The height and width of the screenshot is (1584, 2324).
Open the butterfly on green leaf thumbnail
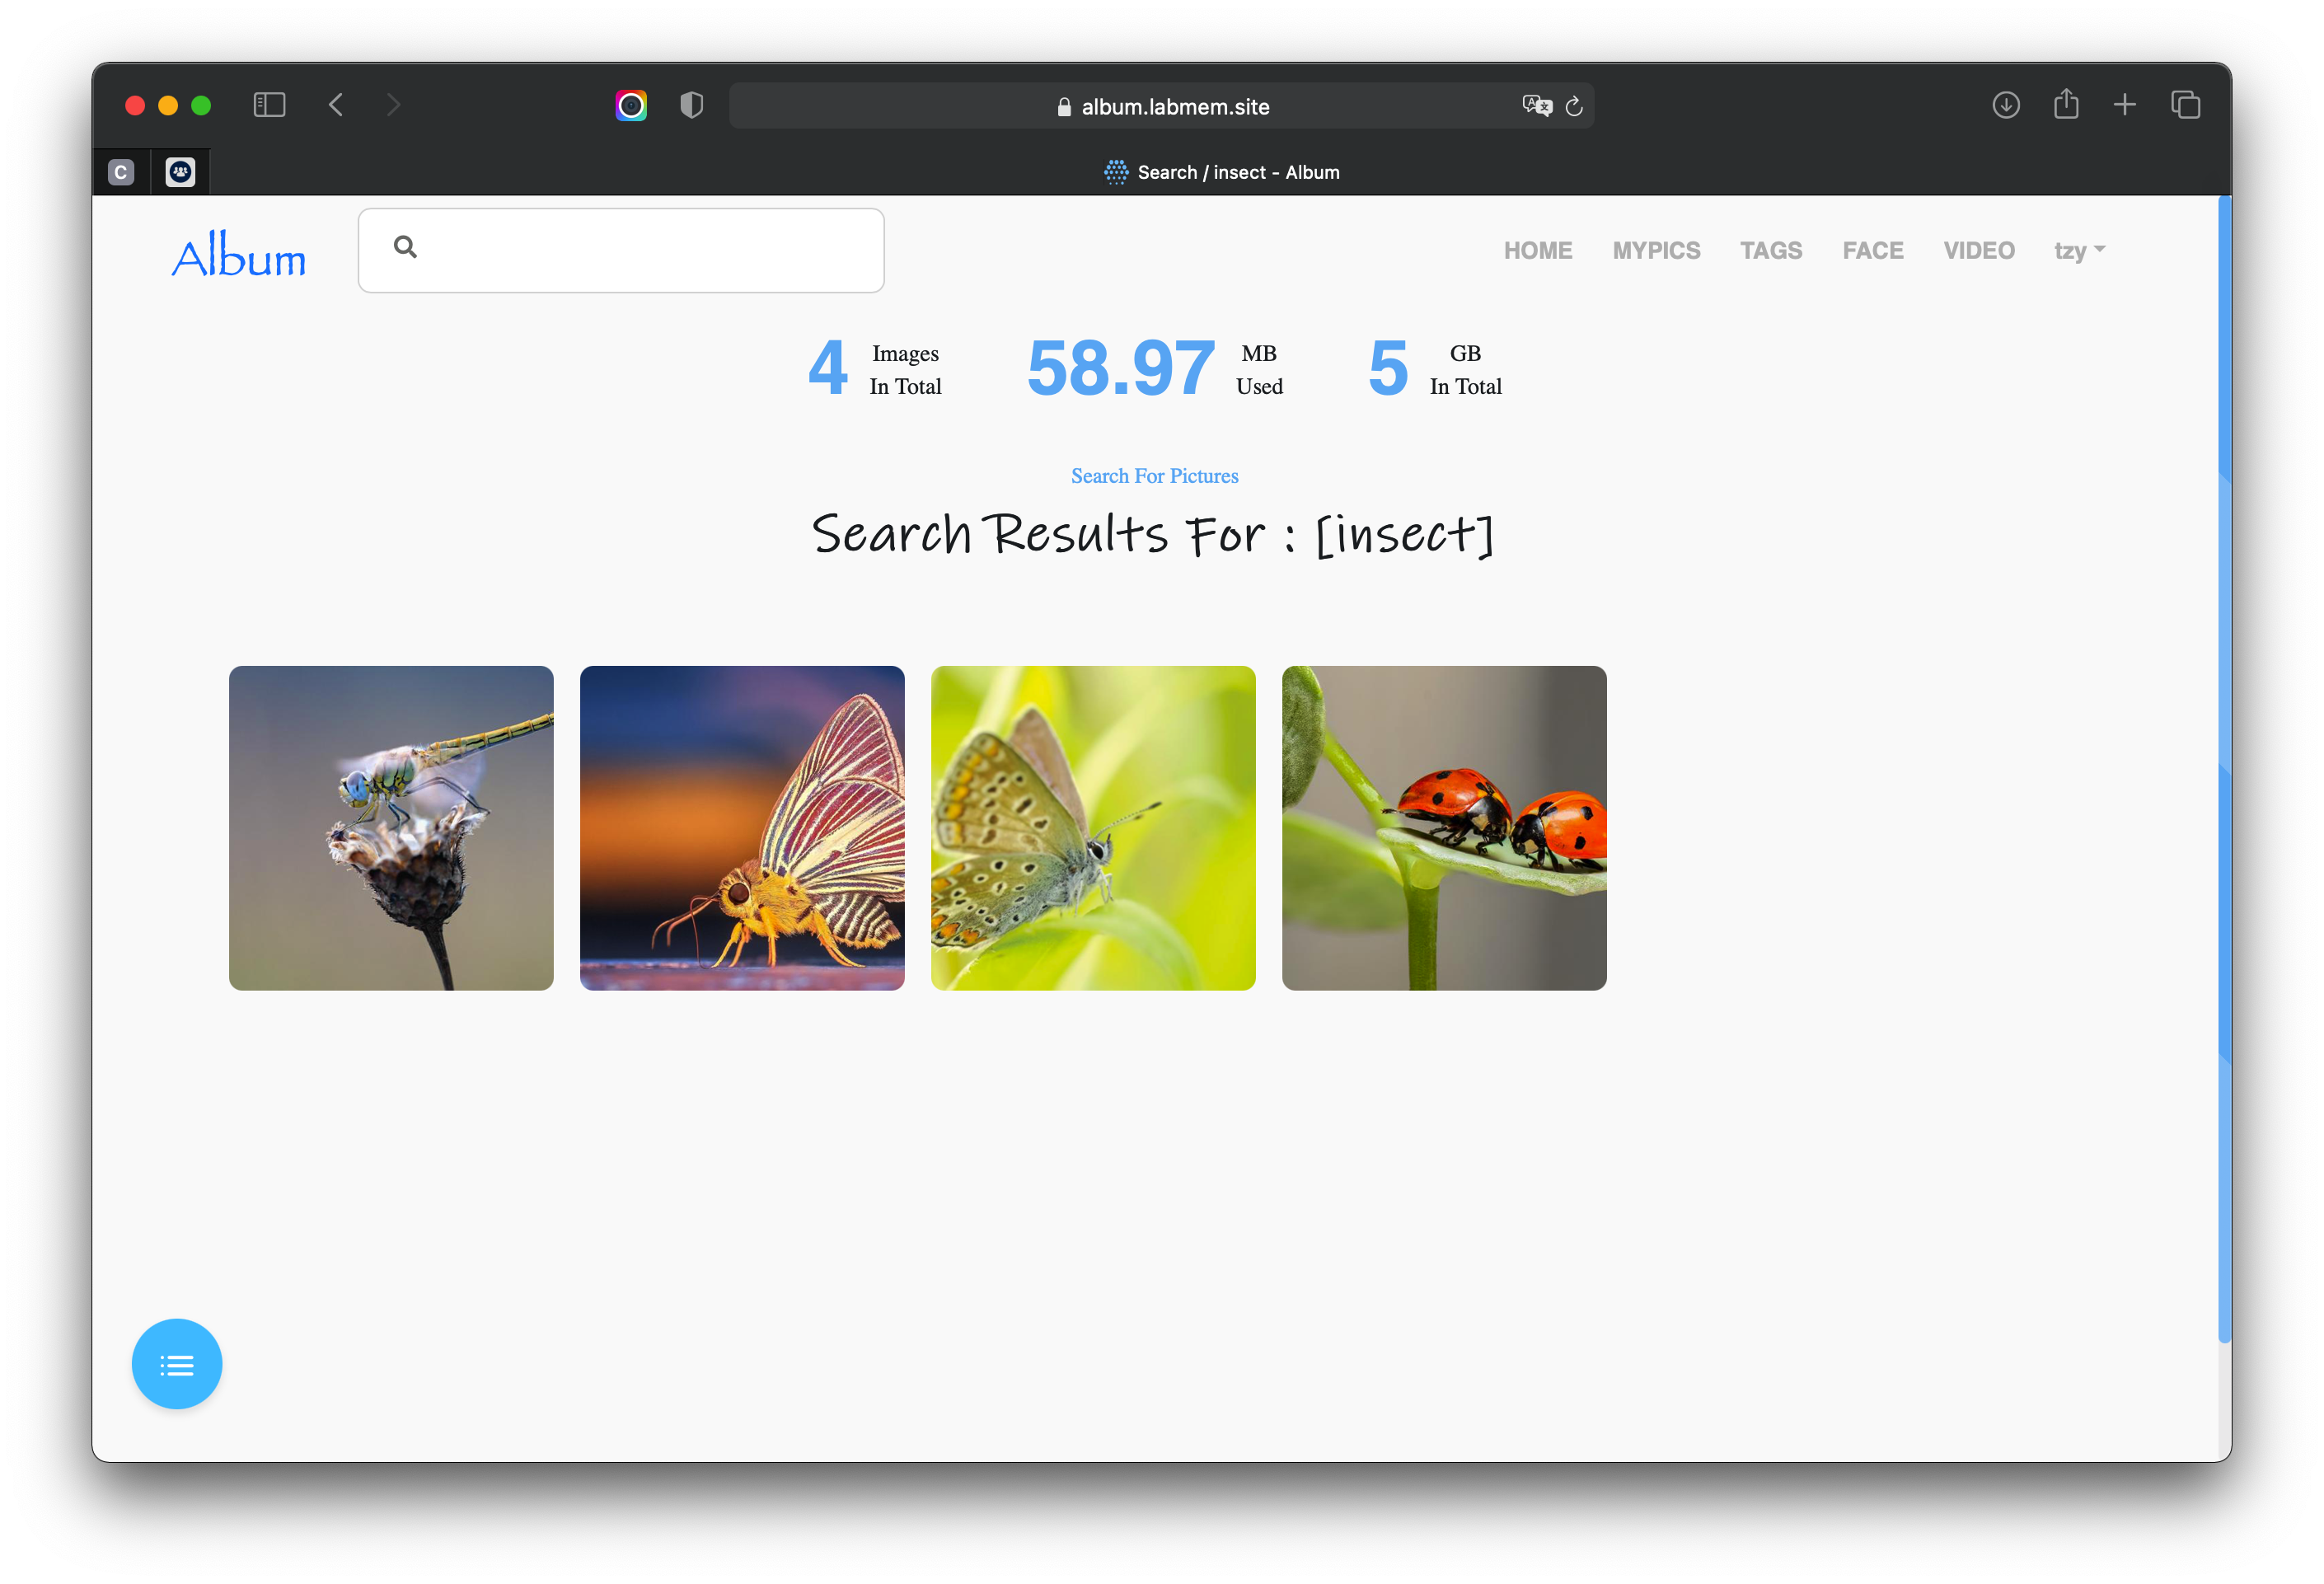click(x=1093, y=828)
